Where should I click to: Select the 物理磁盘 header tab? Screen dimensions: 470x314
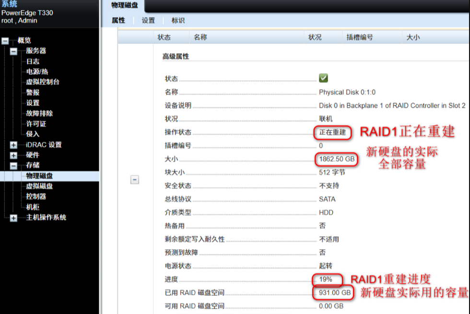124,5
